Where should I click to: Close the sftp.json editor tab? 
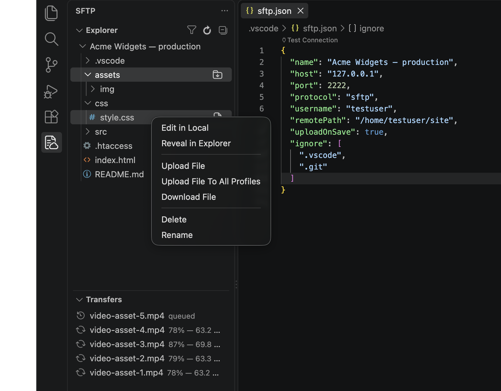tap(301, 11)
